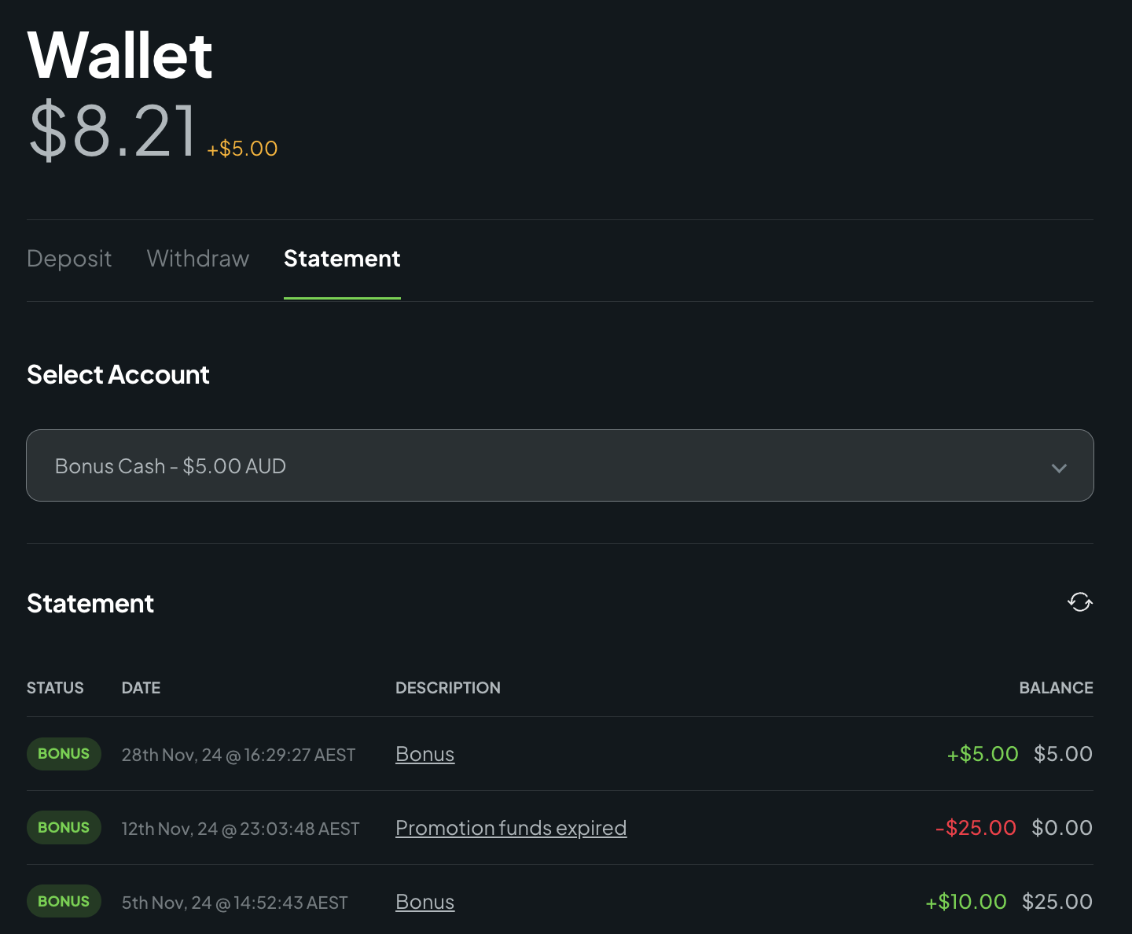Click the Select Account heading
Viewport: 1132px width, 934px height.
pos(118,375)
